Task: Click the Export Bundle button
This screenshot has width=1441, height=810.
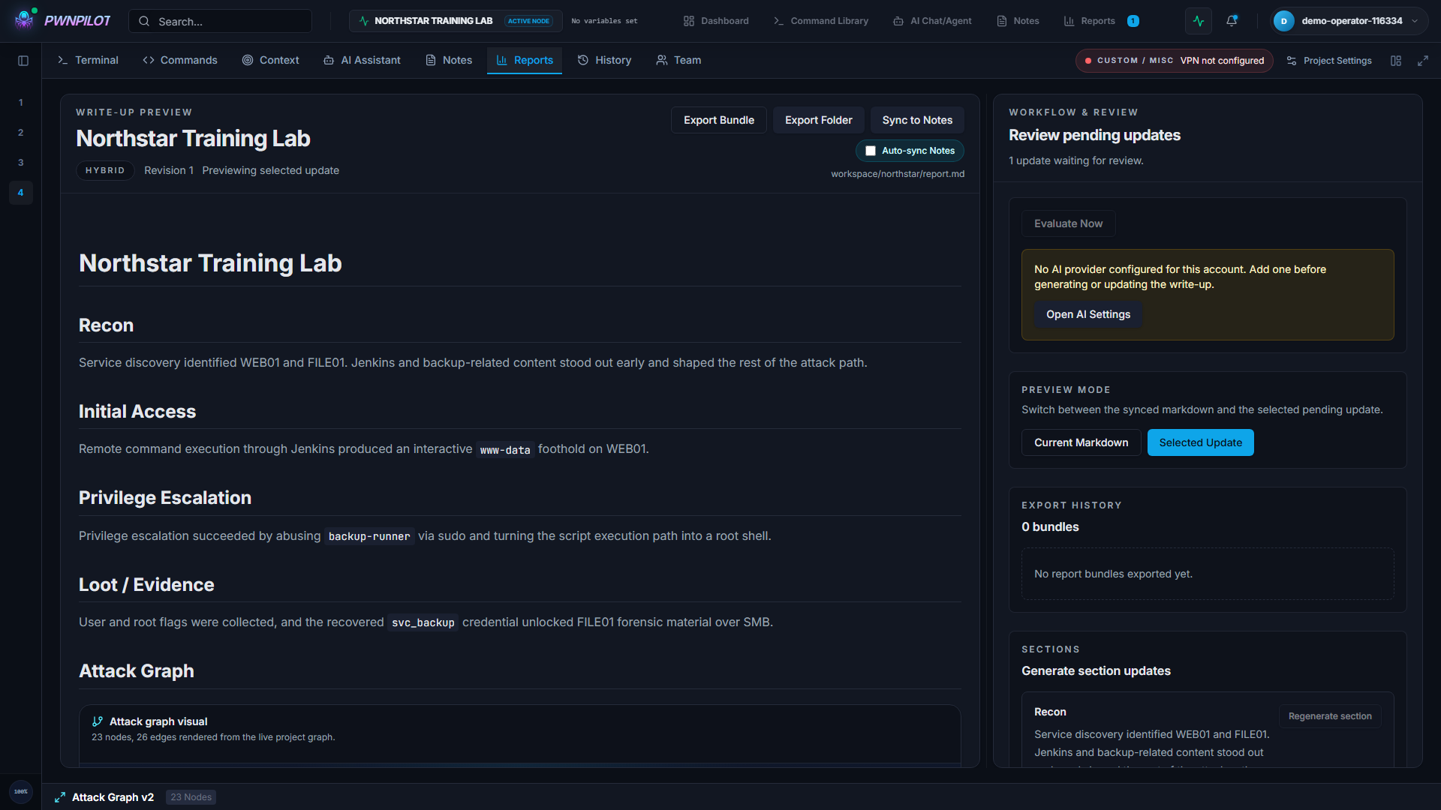Action: click(719, 120)
